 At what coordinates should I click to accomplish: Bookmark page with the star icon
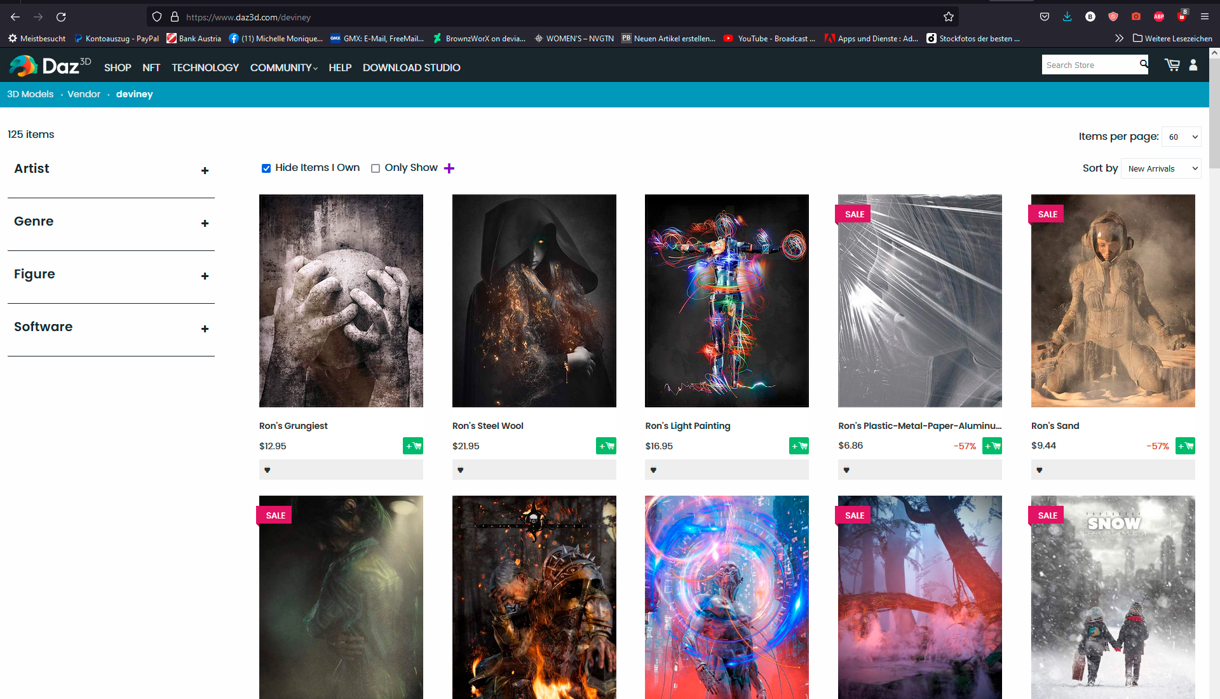click(x=949, y=17)
